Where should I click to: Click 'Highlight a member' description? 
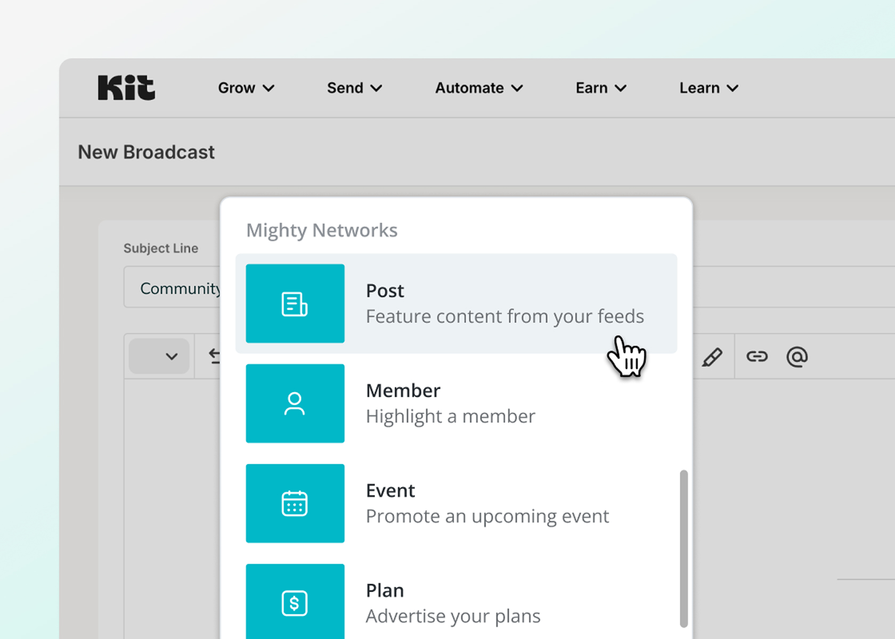pyautogui.click(x=451, y=416)
